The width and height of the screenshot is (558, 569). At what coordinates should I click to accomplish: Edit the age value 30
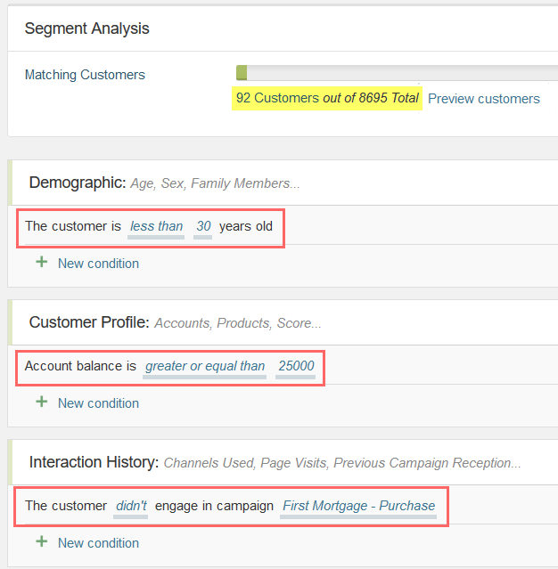[x=203, y=226]
